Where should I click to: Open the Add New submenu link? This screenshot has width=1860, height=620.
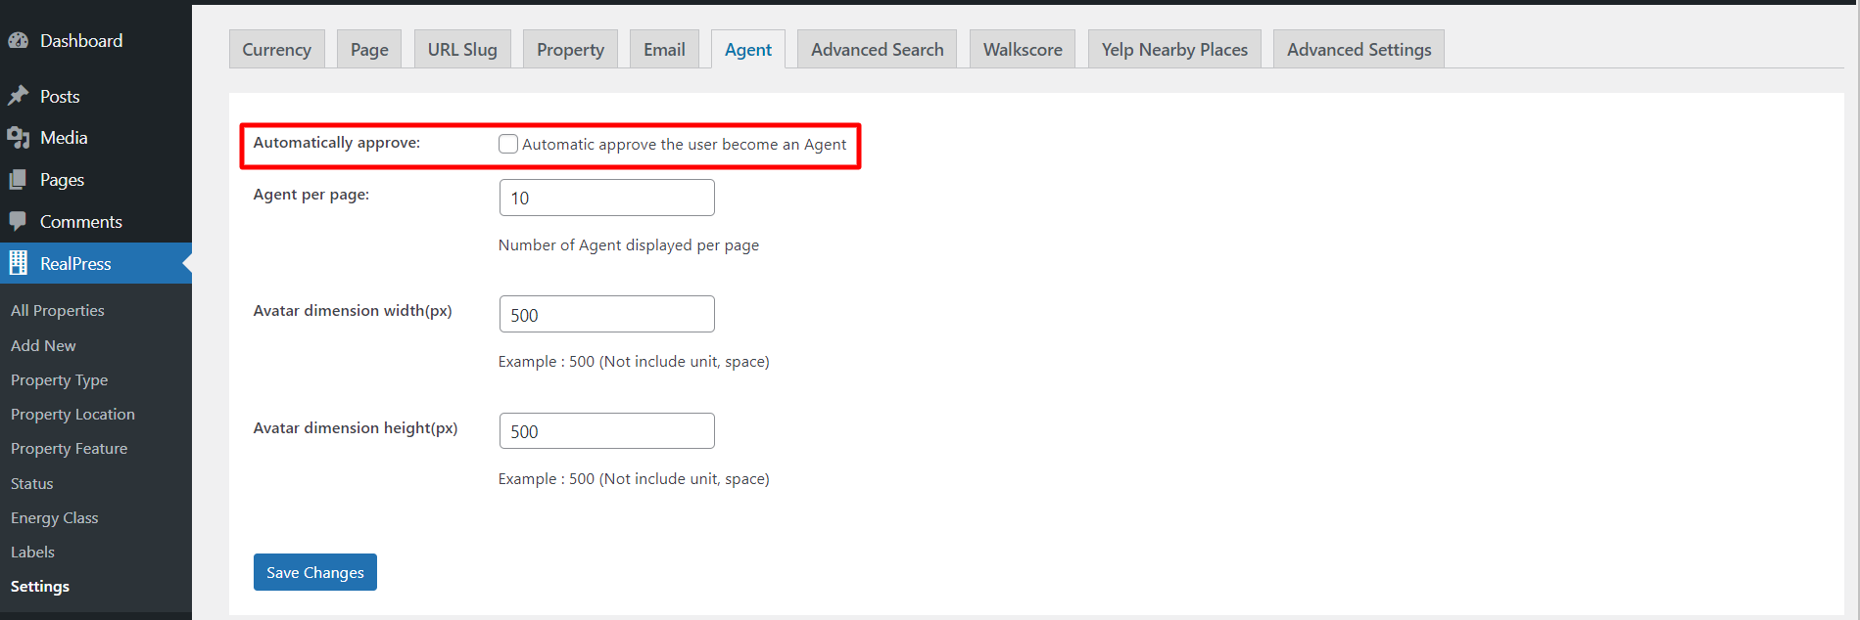(x=43, y=345)
